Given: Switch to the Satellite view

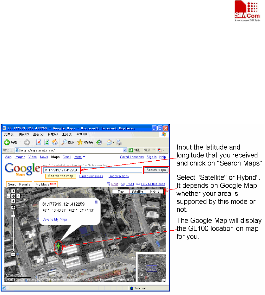Looking at the screenshot, I should (x=137, y=191).
